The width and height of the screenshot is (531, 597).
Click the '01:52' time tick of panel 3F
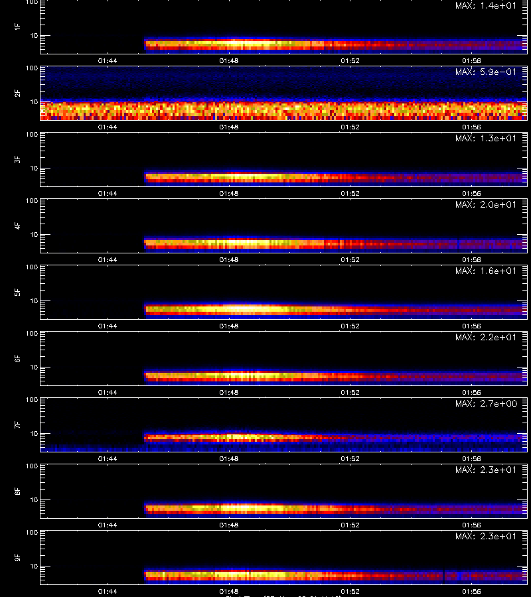350,193
